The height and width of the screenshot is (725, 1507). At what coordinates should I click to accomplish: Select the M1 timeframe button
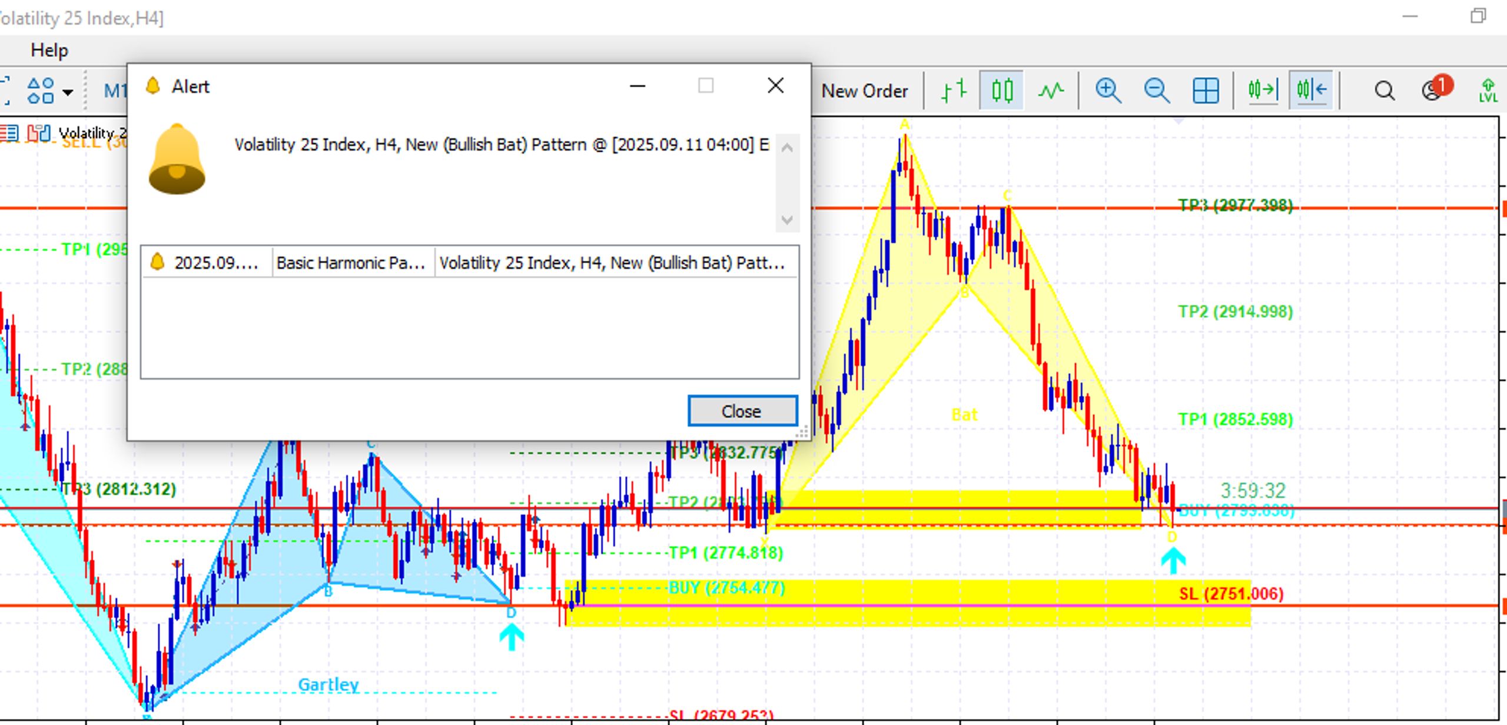[115, 91]
